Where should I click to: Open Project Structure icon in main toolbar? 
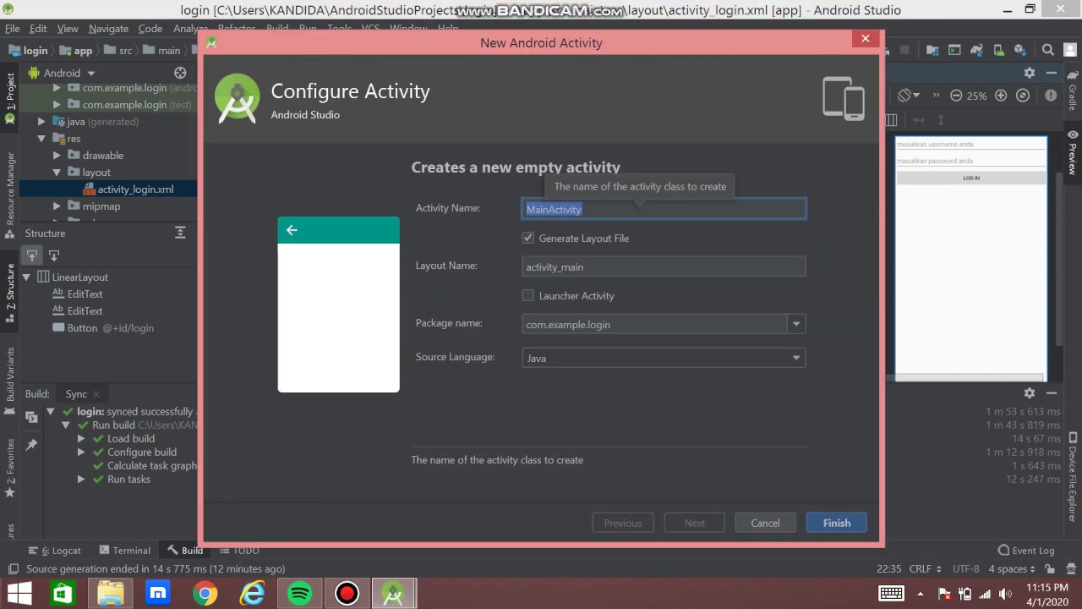[x=932, y=50]
